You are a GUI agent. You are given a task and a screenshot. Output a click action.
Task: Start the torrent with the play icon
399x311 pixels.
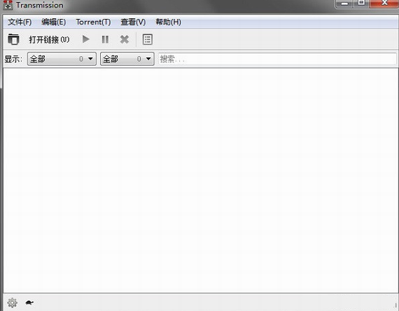(86, 39)
